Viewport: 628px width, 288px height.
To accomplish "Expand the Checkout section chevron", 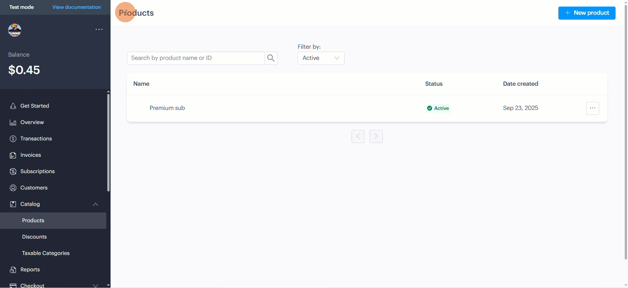I will (96, 286).
